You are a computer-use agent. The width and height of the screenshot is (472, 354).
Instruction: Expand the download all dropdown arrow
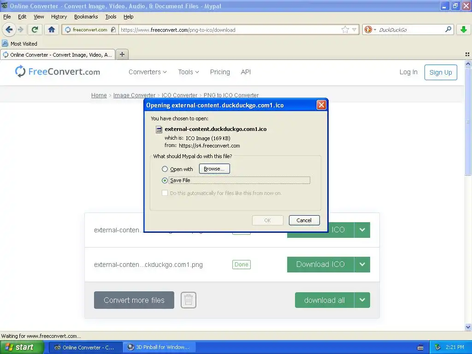tap(362, 300)
